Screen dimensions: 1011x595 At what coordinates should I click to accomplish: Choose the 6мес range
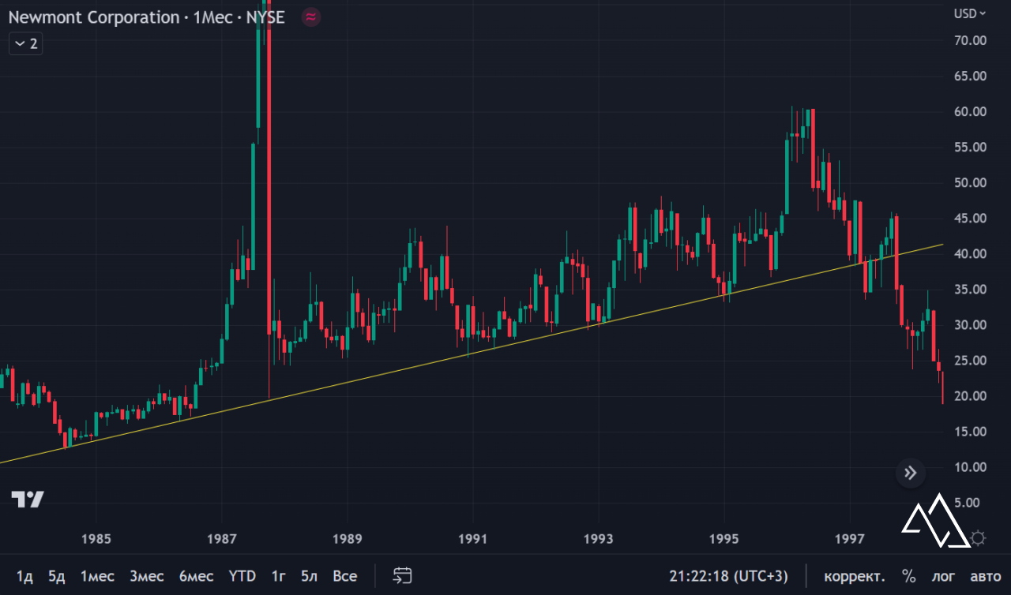196,576
